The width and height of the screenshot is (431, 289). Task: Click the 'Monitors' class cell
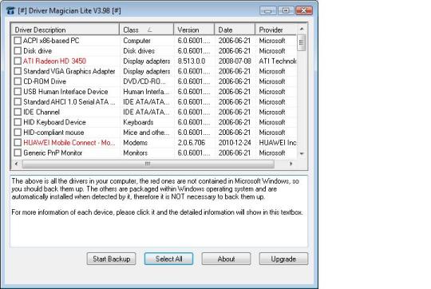click(x=135, y=152)
